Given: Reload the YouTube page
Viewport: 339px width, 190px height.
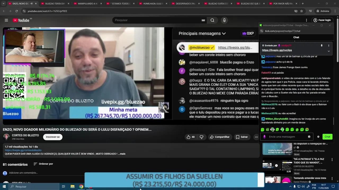Looking at the screenshot, I should 16,11.
